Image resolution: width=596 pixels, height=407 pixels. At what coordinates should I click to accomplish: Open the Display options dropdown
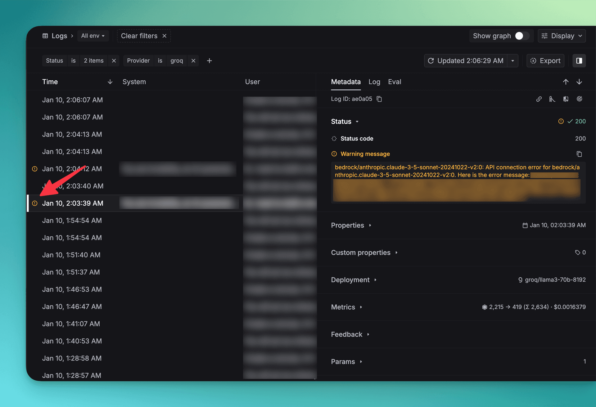[562, 36]
